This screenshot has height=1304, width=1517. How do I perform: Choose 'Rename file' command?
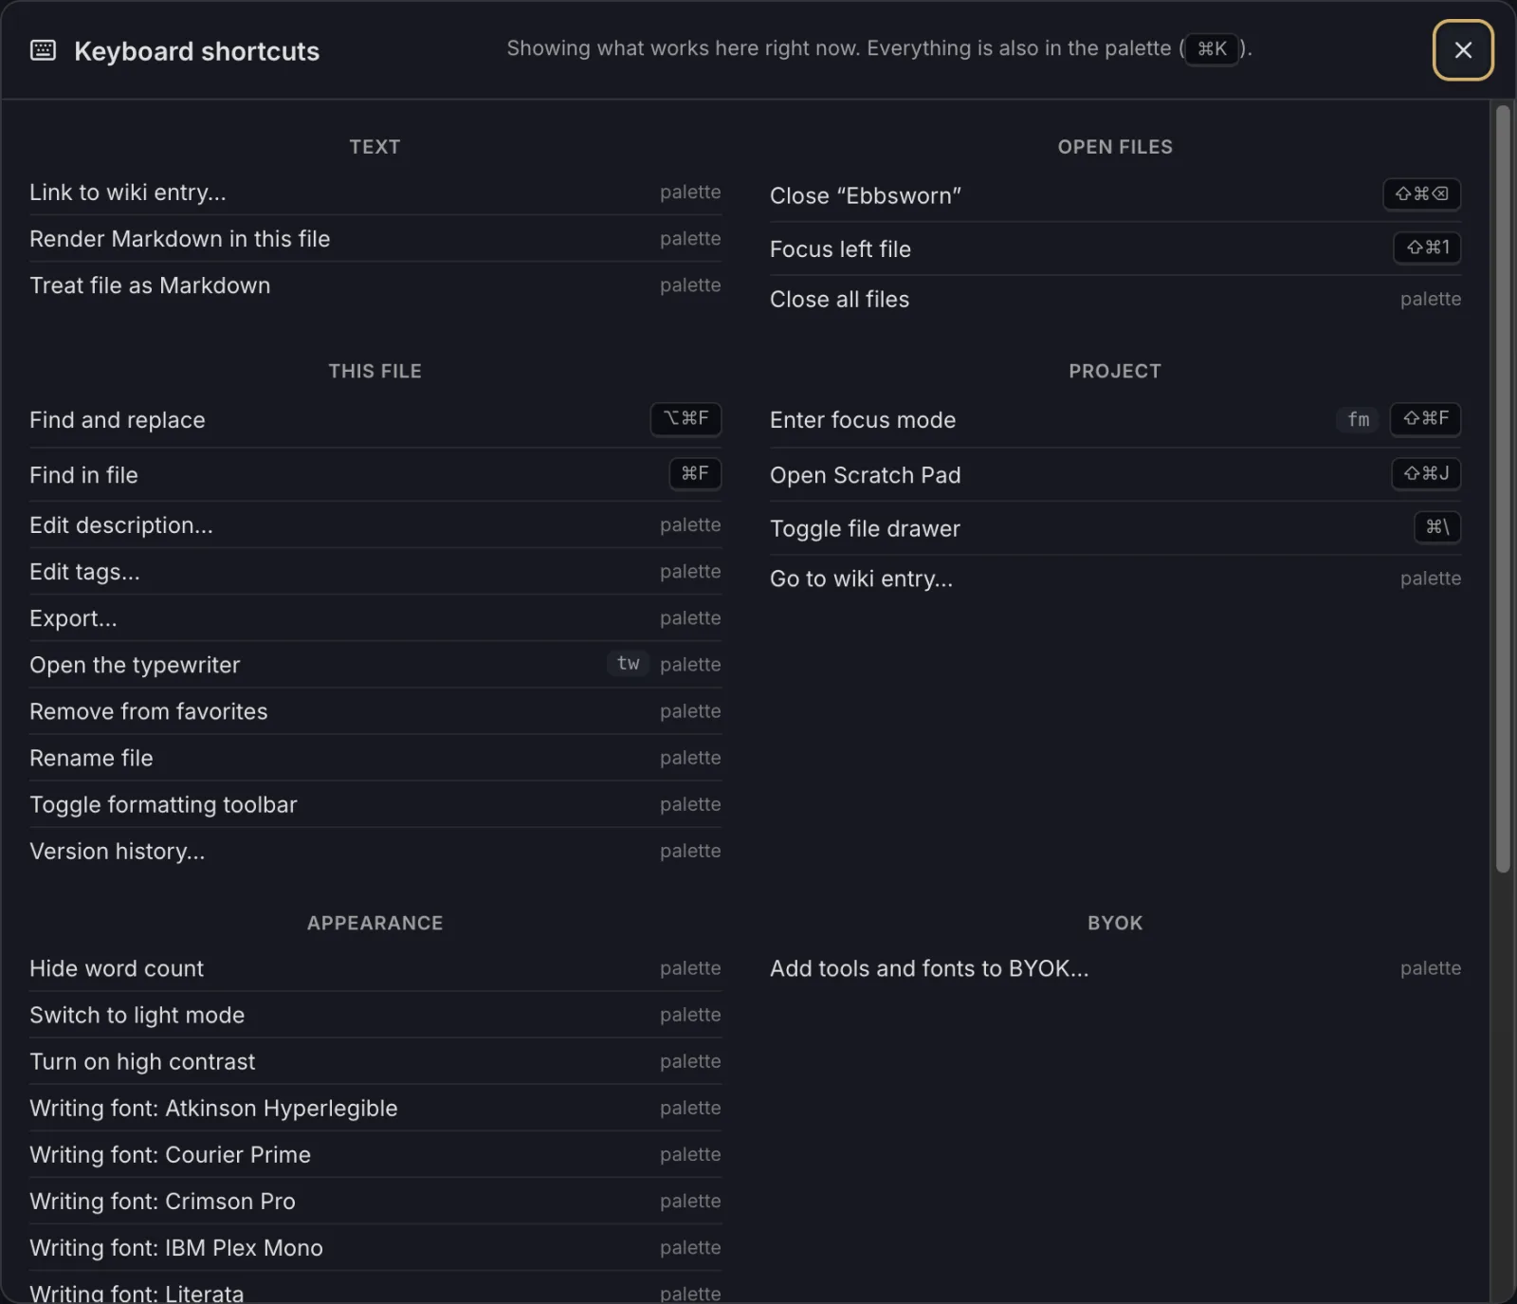click(375, 758)
